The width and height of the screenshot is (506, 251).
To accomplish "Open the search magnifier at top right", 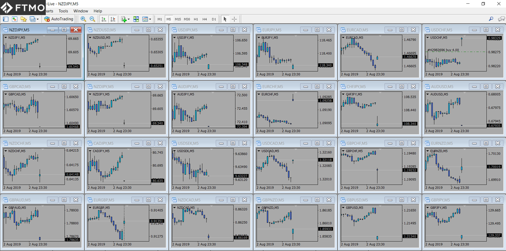I will (491, 19).
